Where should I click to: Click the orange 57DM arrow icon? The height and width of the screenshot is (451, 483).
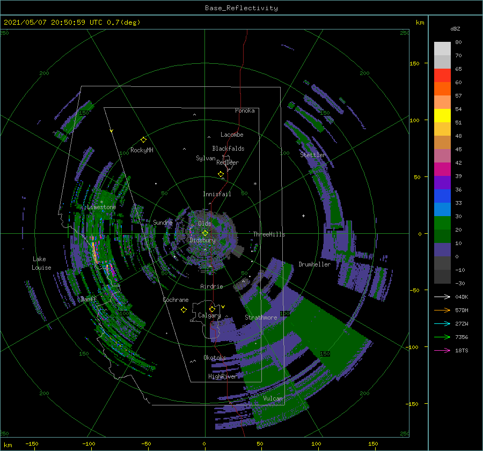pyautogui.click(x=442, y=310)
